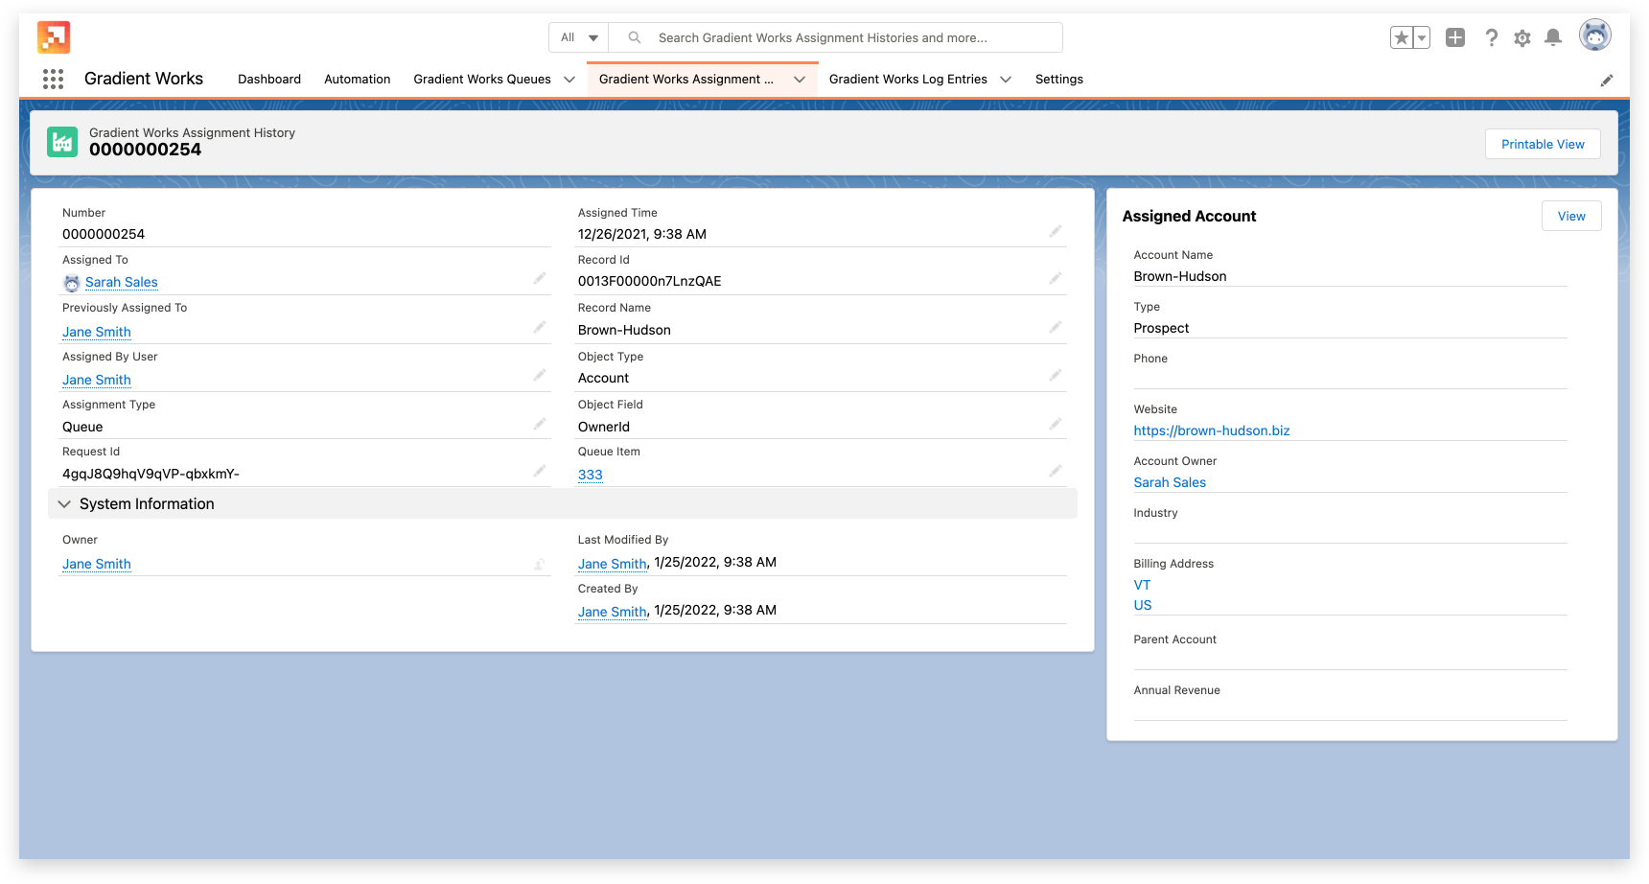Open the Dashboard tab
1649x884 pixels.
click(269, 80)
